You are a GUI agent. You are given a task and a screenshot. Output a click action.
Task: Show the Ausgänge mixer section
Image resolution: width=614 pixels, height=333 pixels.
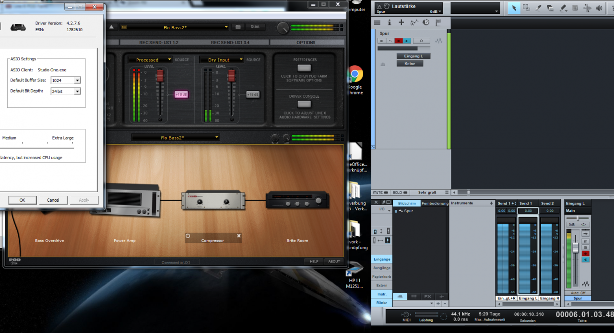[382, 268]
